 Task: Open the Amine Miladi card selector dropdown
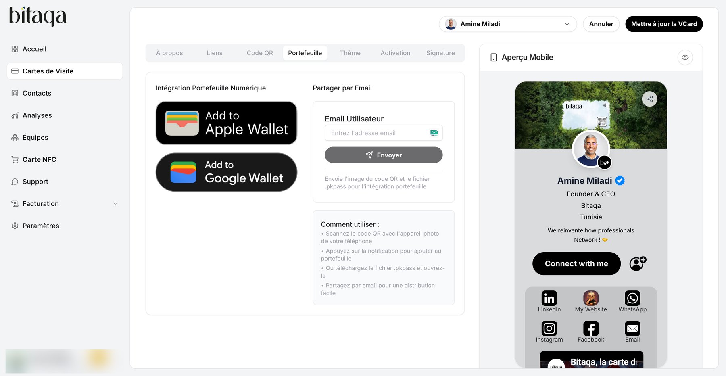coord(508,24)
